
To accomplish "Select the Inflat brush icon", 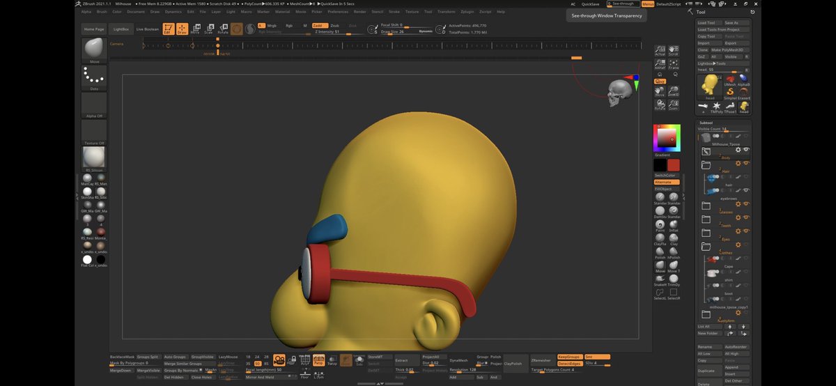I will pos(674,225).
